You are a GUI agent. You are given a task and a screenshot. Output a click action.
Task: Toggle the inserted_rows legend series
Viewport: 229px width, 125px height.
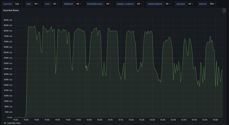pos(14,123)
